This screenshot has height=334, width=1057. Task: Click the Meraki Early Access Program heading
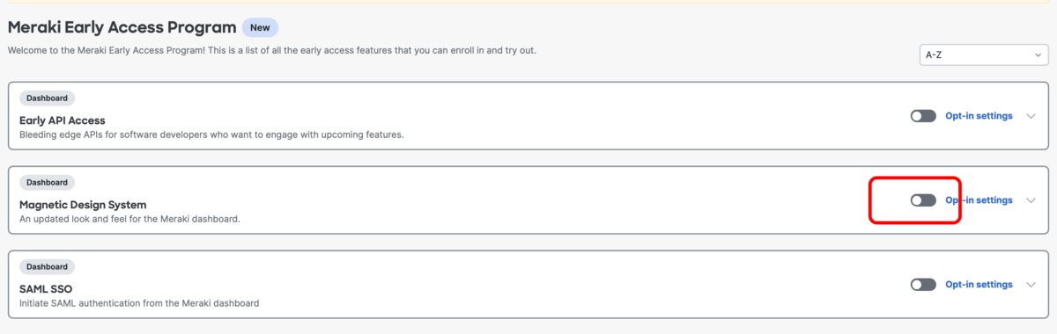(122, 28)
